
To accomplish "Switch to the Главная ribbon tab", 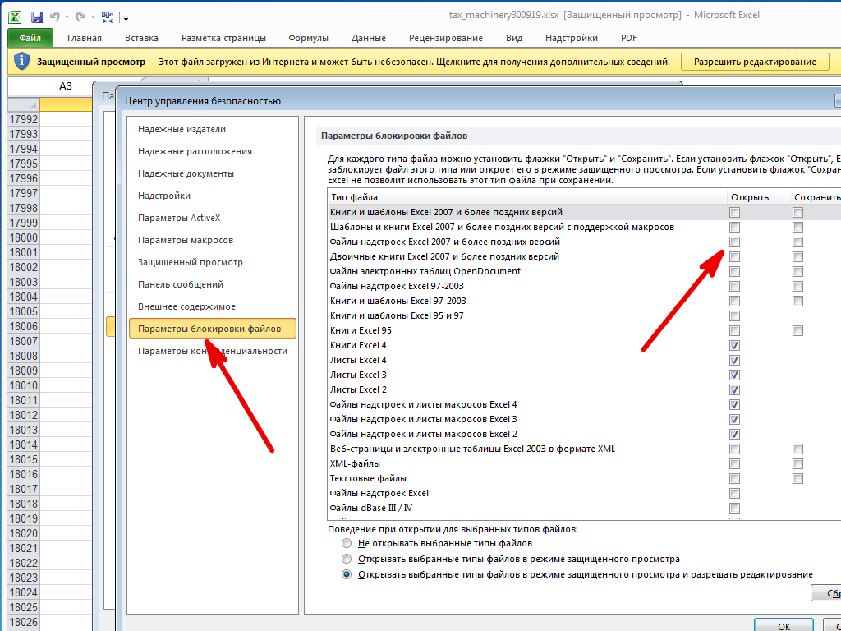I will pos(85,38).
